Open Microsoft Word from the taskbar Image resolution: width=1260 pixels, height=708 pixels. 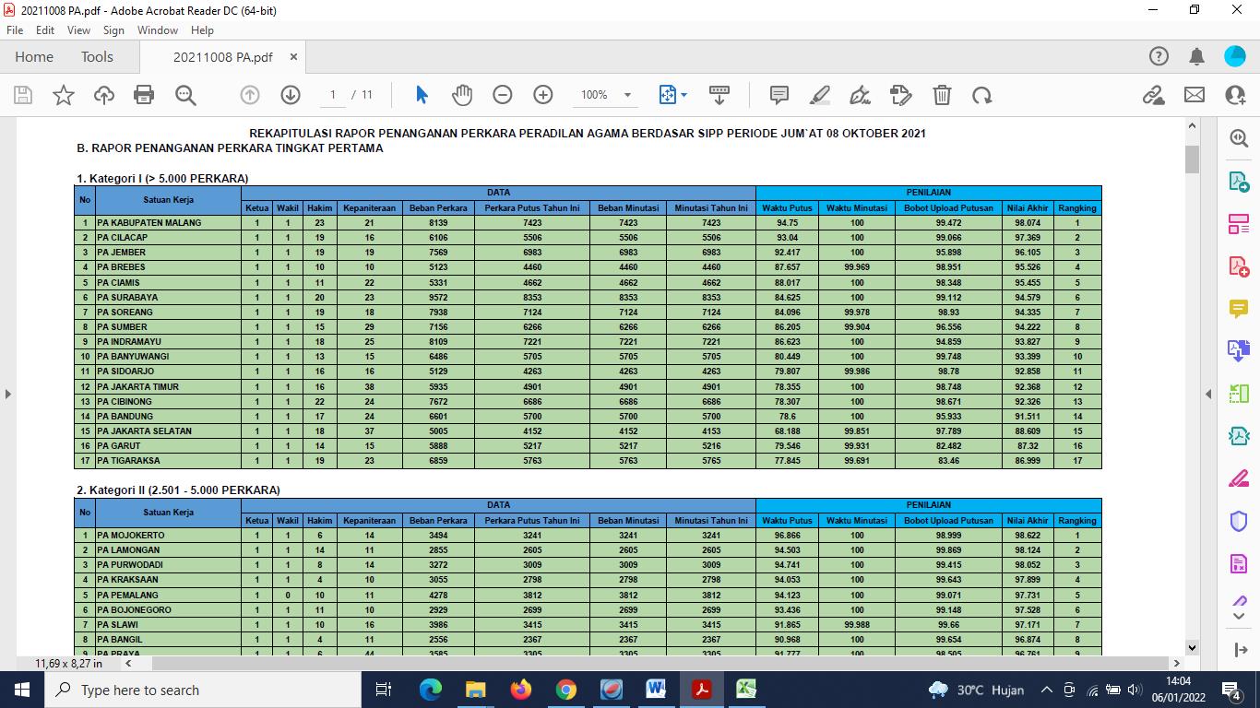coord(656,690)
